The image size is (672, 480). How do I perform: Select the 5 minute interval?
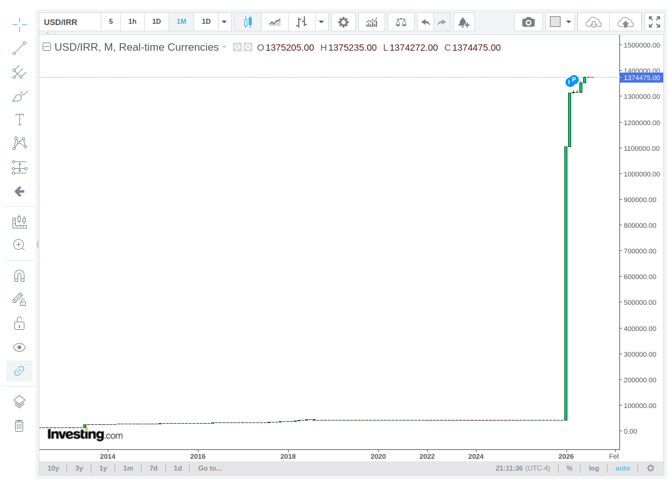[111, 21]
